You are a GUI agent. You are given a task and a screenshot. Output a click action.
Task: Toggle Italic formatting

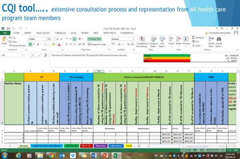click(x=34, y=44)
